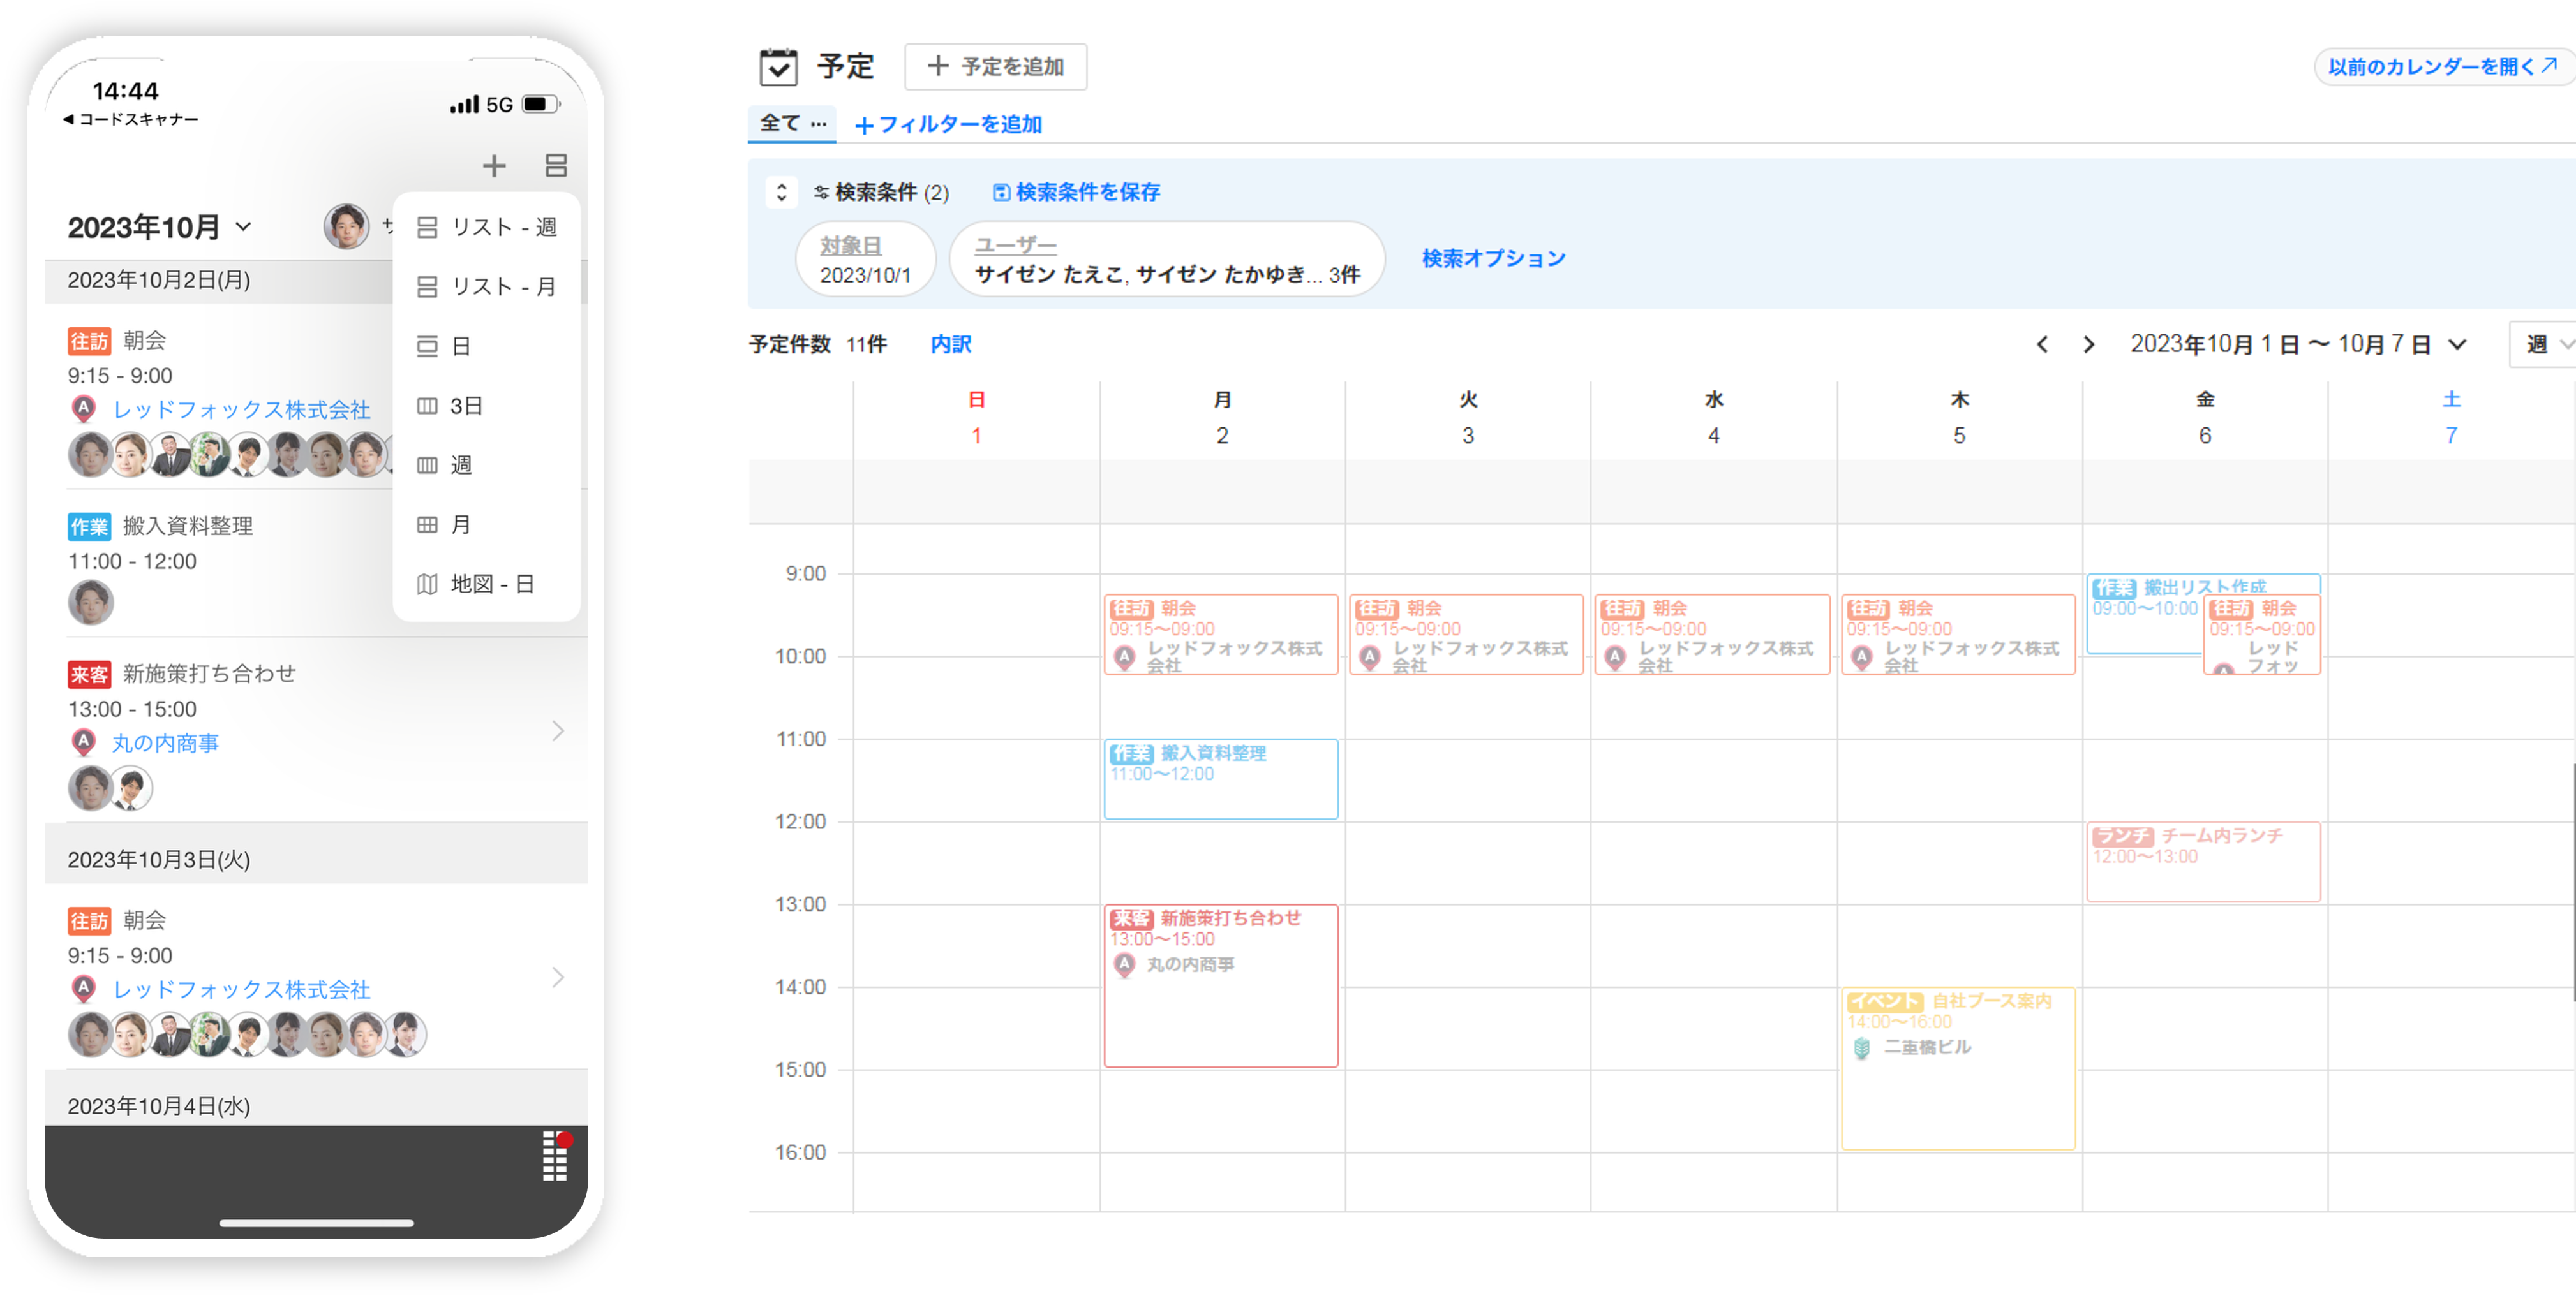Image resolution: width=2576 pixels, height=1296 pixels.
Task: Click the previous week arrow
Action: coord(2042,345)
